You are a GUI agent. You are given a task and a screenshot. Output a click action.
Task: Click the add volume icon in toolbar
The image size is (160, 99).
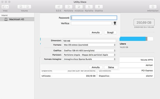(21, 7)
